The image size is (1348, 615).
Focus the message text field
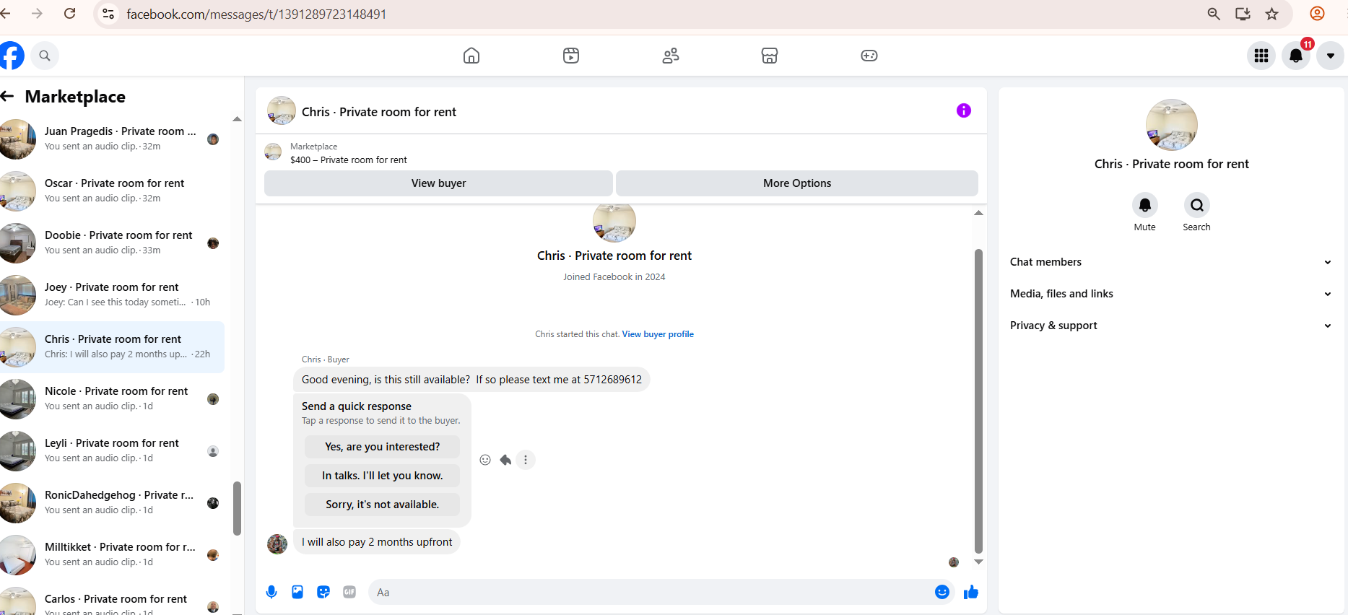tap(650, 592)
